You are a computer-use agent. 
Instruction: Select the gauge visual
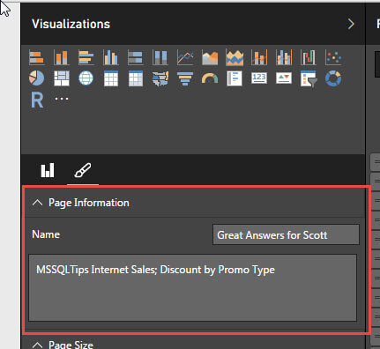pyautogui.click(x=210, y=78)
